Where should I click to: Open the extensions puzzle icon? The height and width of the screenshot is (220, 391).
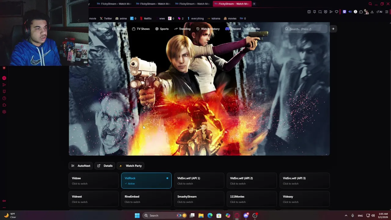click(361, 12)
